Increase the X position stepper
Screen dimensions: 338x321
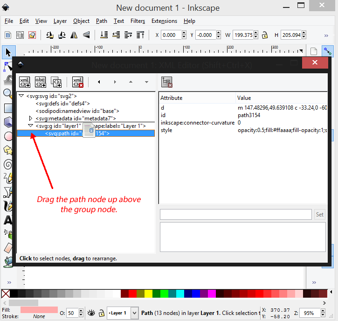[x=184, y=33]
